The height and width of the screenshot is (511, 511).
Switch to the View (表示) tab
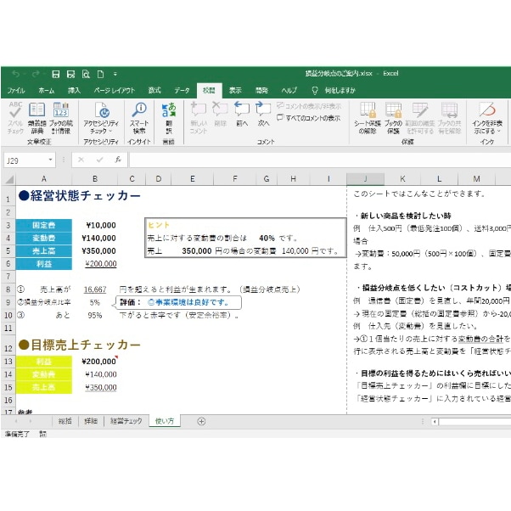235,90
